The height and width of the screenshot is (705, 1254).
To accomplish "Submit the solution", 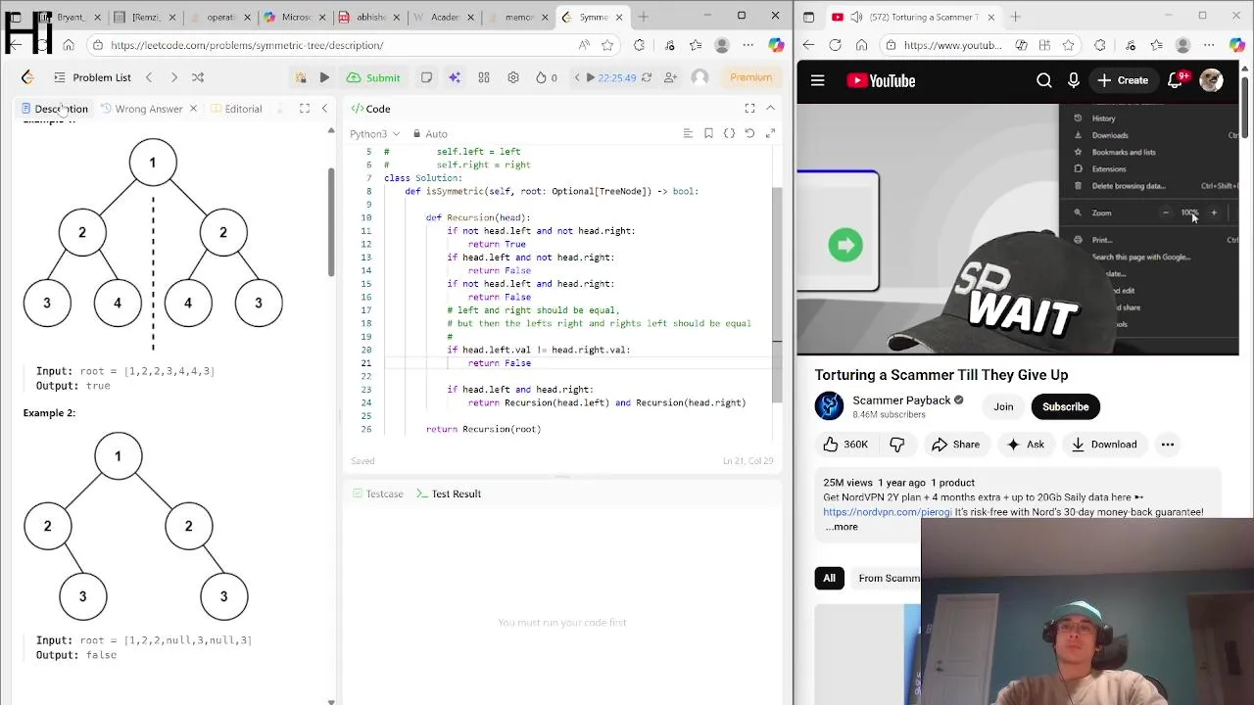I will point(373,77).
